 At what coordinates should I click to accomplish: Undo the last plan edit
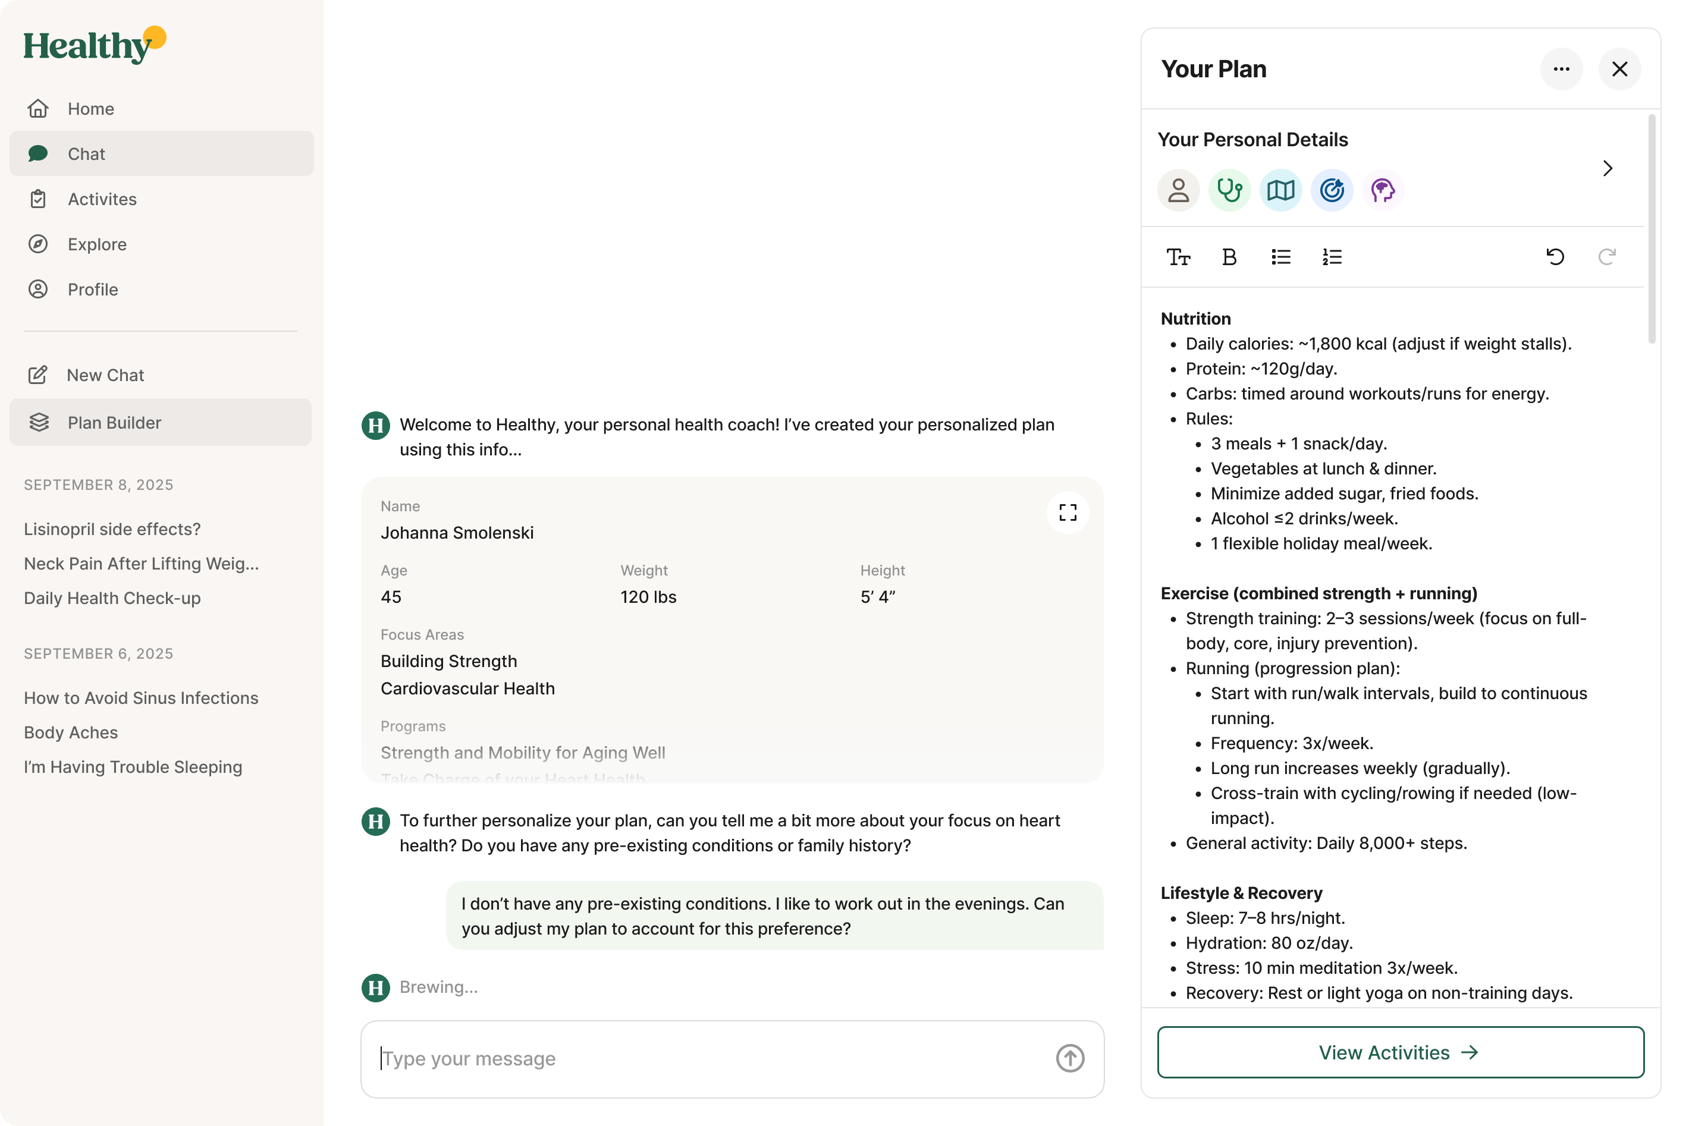point(1555,257)
